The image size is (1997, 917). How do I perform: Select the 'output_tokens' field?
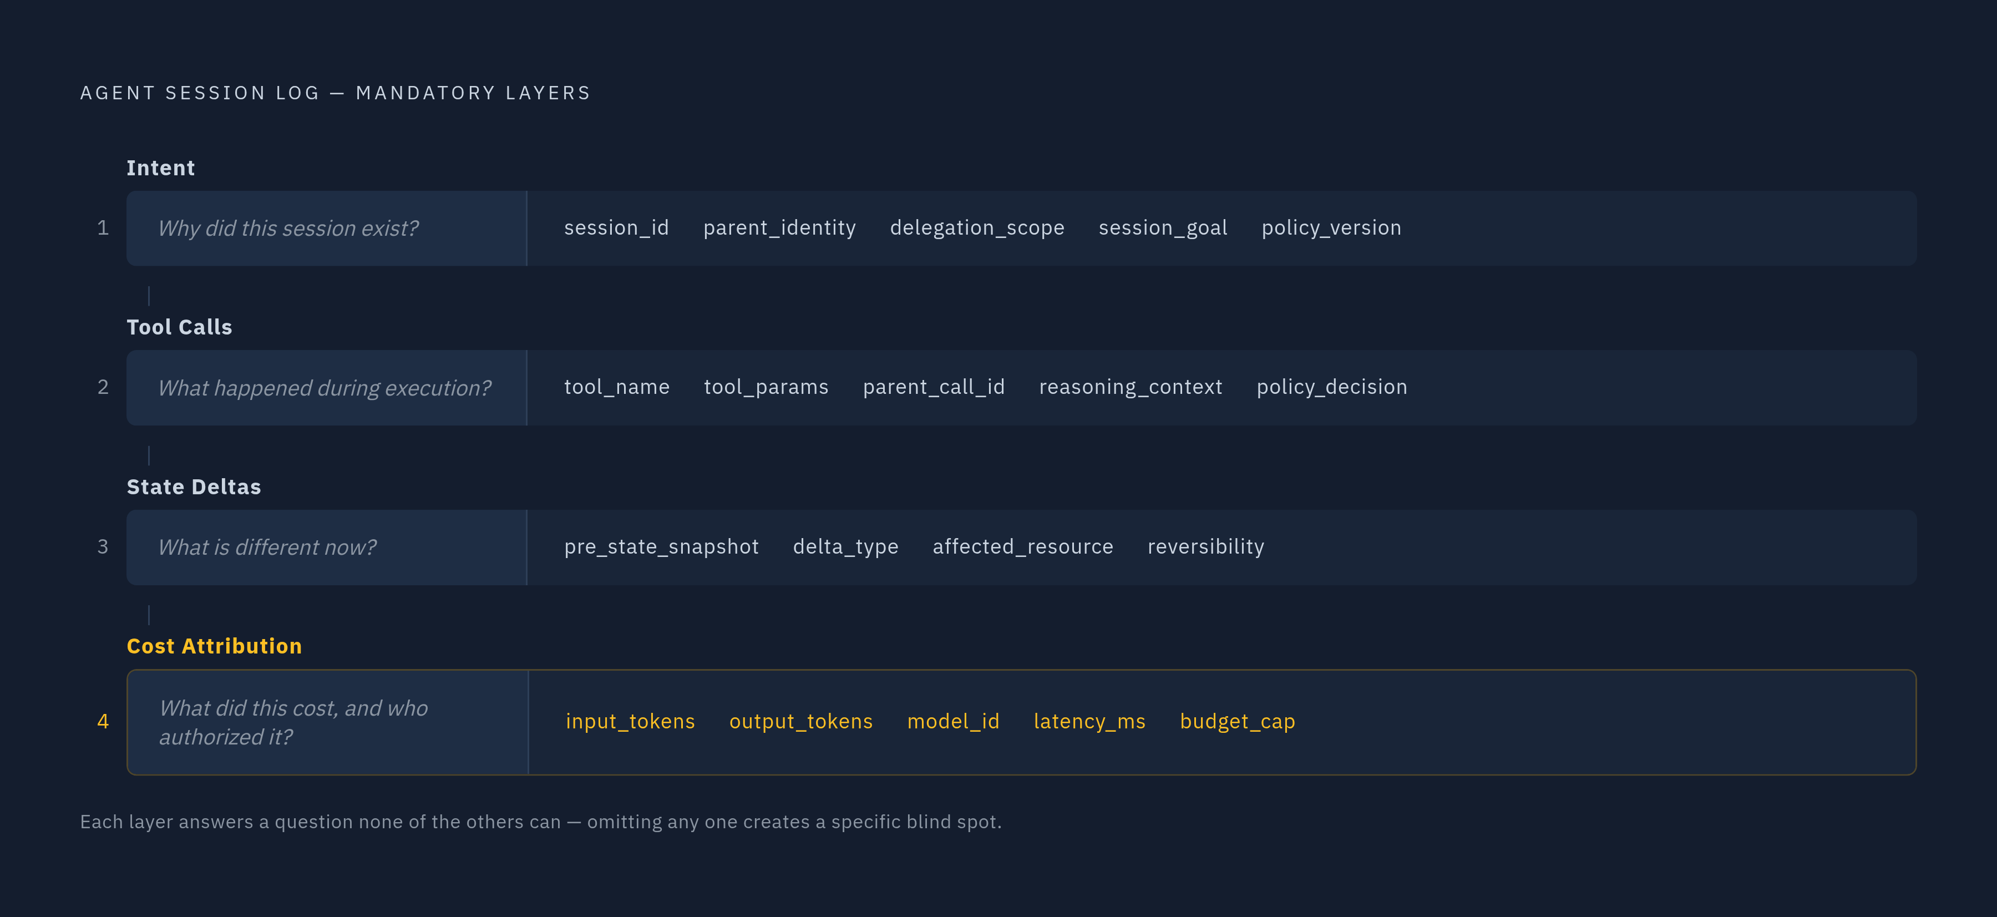point(801,722)
